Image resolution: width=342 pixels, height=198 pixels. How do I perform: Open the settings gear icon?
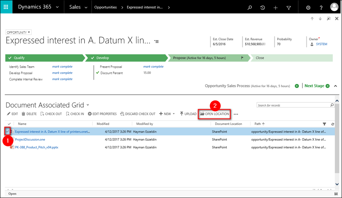(308, 8)
